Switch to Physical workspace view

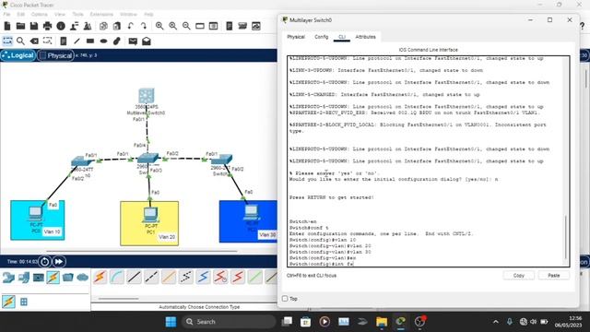(55, 55)
